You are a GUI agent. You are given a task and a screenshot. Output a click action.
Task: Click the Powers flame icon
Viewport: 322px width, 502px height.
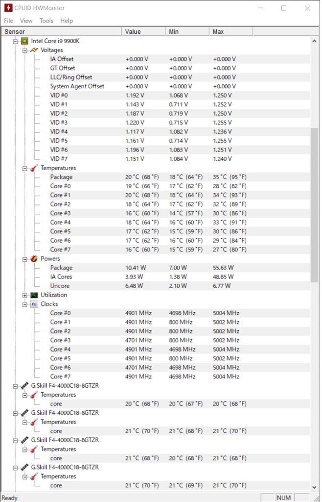pos(34,259)
